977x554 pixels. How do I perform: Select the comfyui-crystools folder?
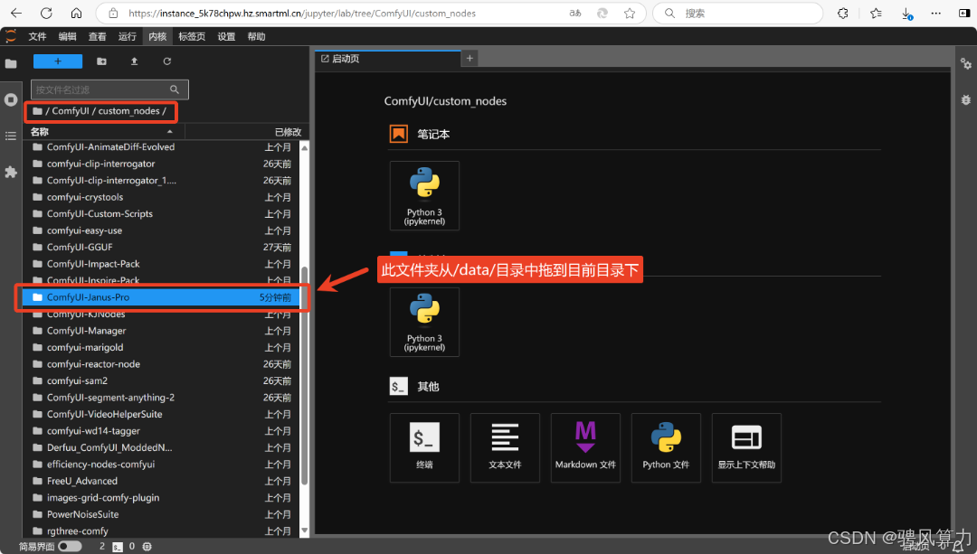click(x=161, y=197)
